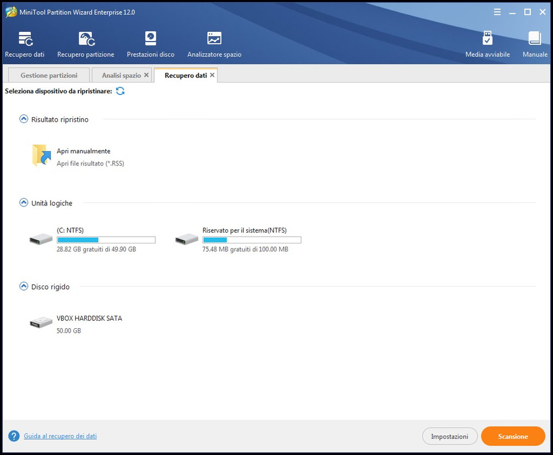Click the Riservato per il sistema usage bar
The height and width of the screenshot is (455, 553).
pyautogui.click(x=252, y=240)
